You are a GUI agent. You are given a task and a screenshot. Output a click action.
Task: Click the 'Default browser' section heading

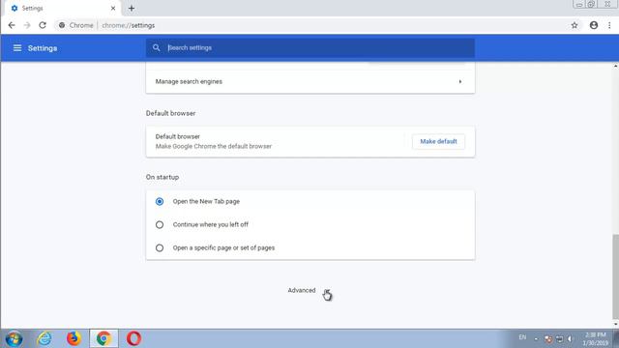click(x=170, y=113)
